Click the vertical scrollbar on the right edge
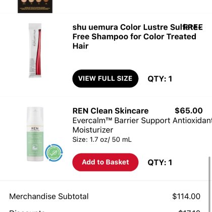Screen dimensions: 212x212 coord(209,184)
